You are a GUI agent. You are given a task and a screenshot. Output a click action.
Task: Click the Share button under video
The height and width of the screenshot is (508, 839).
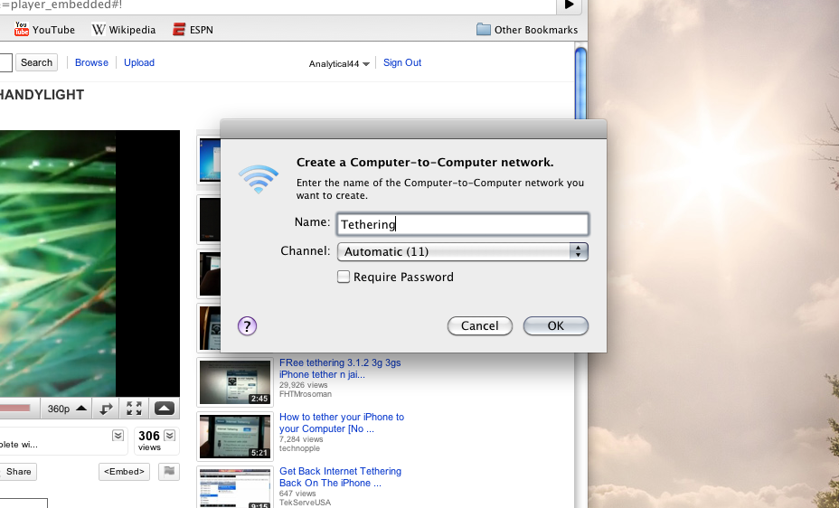coord(18,472)
